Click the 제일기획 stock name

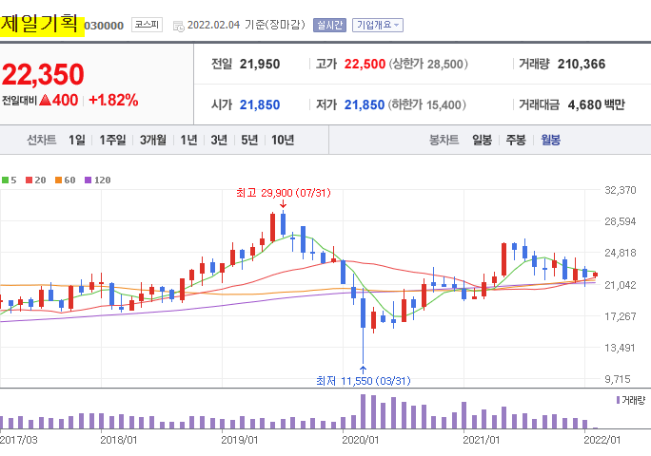39,24
